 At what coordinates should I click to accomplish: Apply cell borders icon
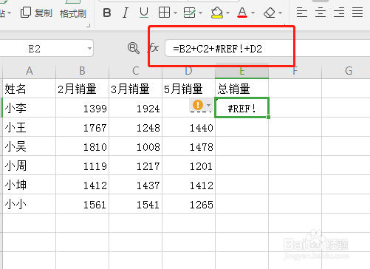(x=164, y=13)
